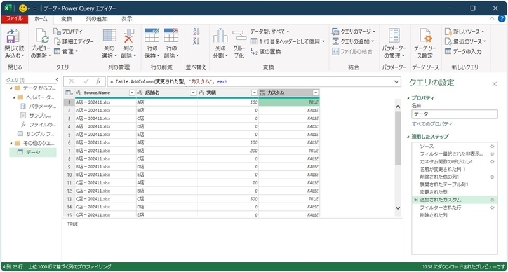Switch to the Home (ホーム) tab
The image size is (508, 272).
(41, 19)
